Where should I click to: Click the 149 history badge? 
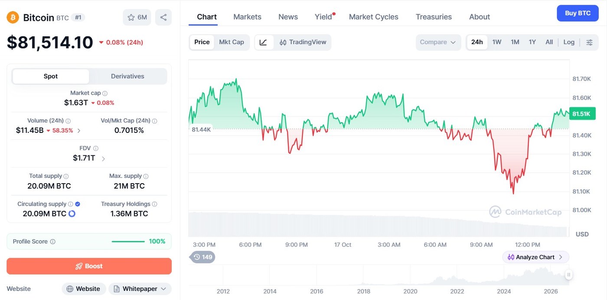[203, 257]
